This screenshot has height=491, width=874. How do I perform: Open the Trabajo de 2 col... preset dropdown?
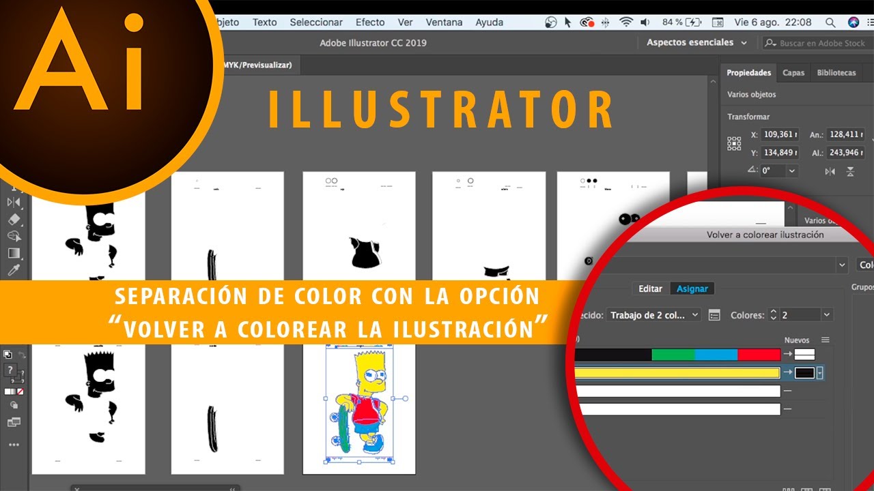[653, 315]
